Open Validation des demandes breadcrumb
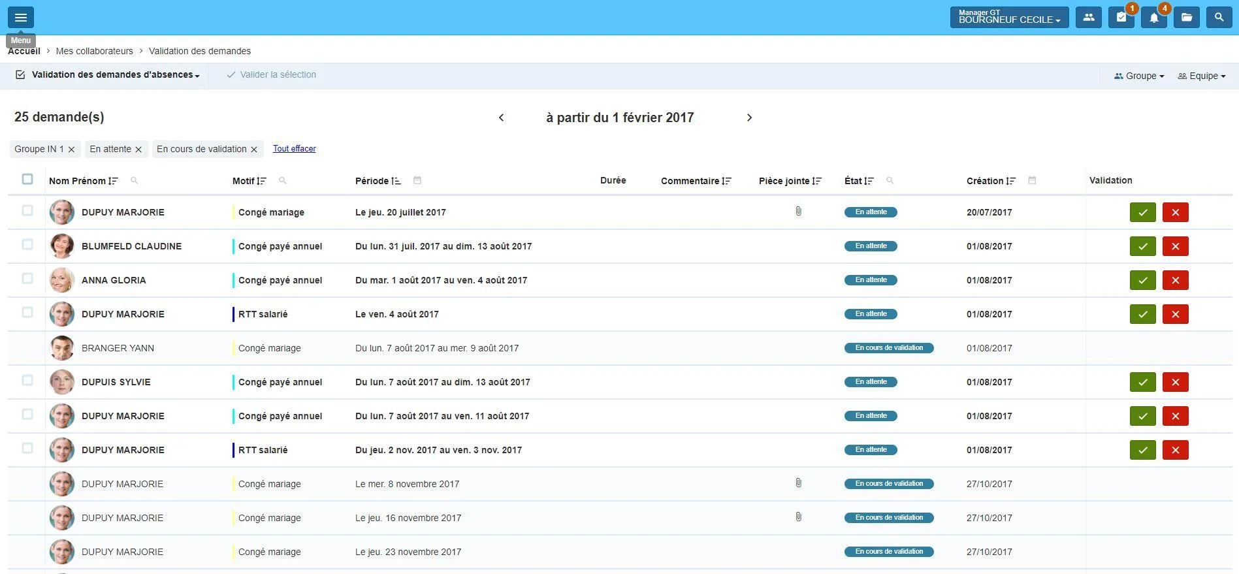 point(200,51)
